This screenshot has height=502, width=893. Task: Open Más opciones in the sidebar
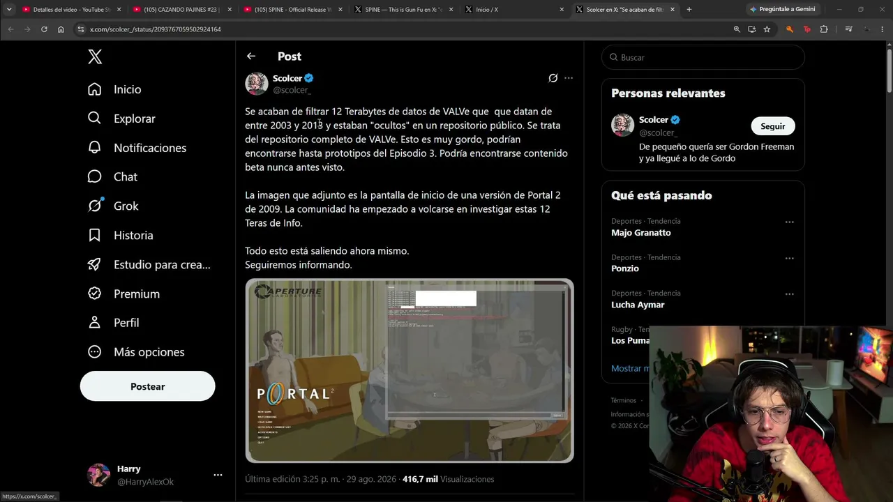pos(136,352)
